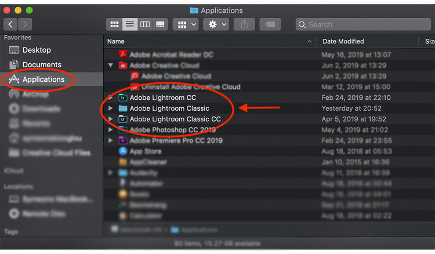The image size is (435, 254).
Task: Sort by the Date Modified column header
Action: (x=343, y=41)
